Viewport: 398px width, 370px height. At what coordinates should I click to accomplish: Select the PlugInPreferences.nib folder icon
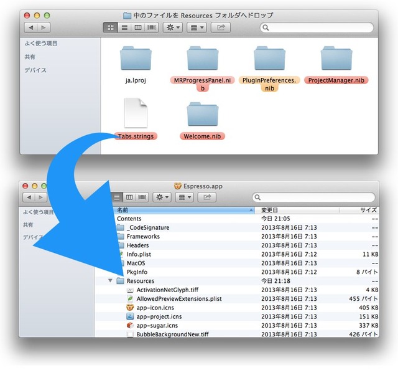pyautogui.click(x=269, y=58)
